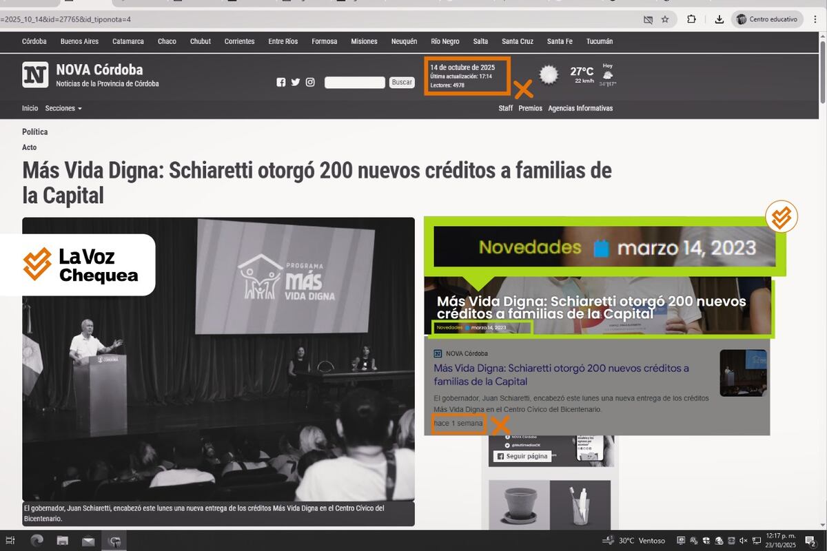Click the sun weather icon in header
This screenshot has width=827, height=551.
click(549, 74)
